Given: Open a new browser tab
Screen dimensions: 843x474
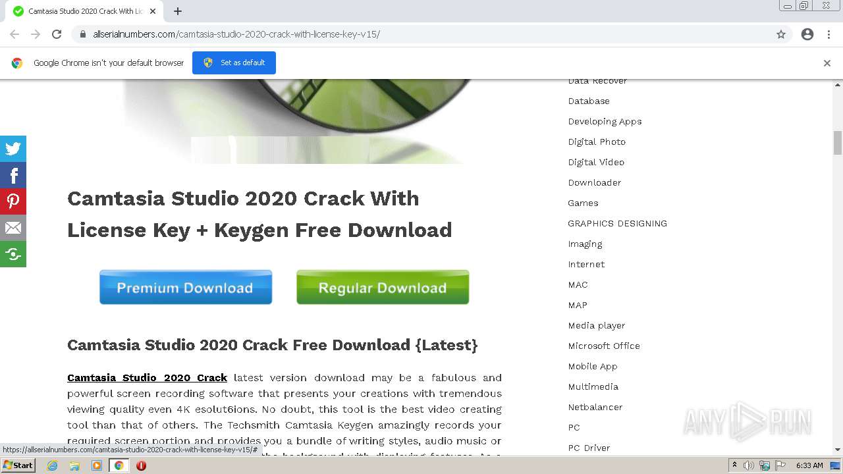Looking at the screenshot, I should [178, 11].
